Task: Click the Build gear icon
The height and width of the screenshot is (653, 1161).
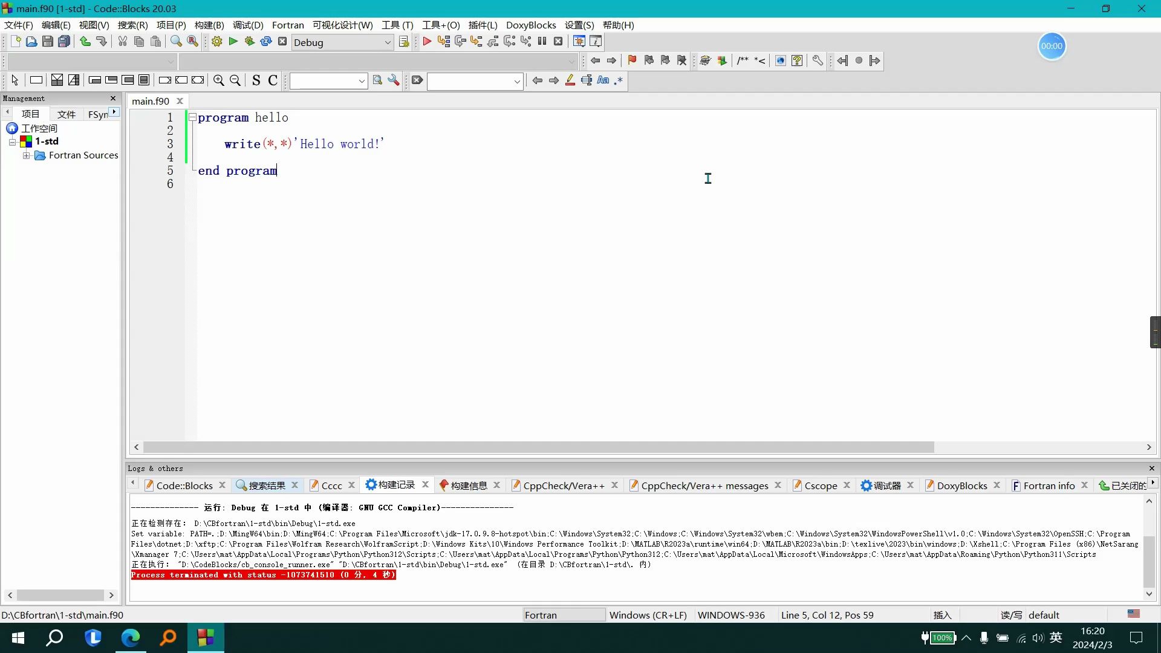Action: [216, 42]
